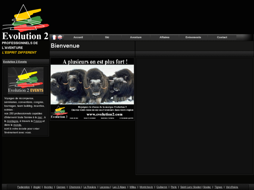
Task: Switch site language to French flag
Action: (x=54, y=37)
